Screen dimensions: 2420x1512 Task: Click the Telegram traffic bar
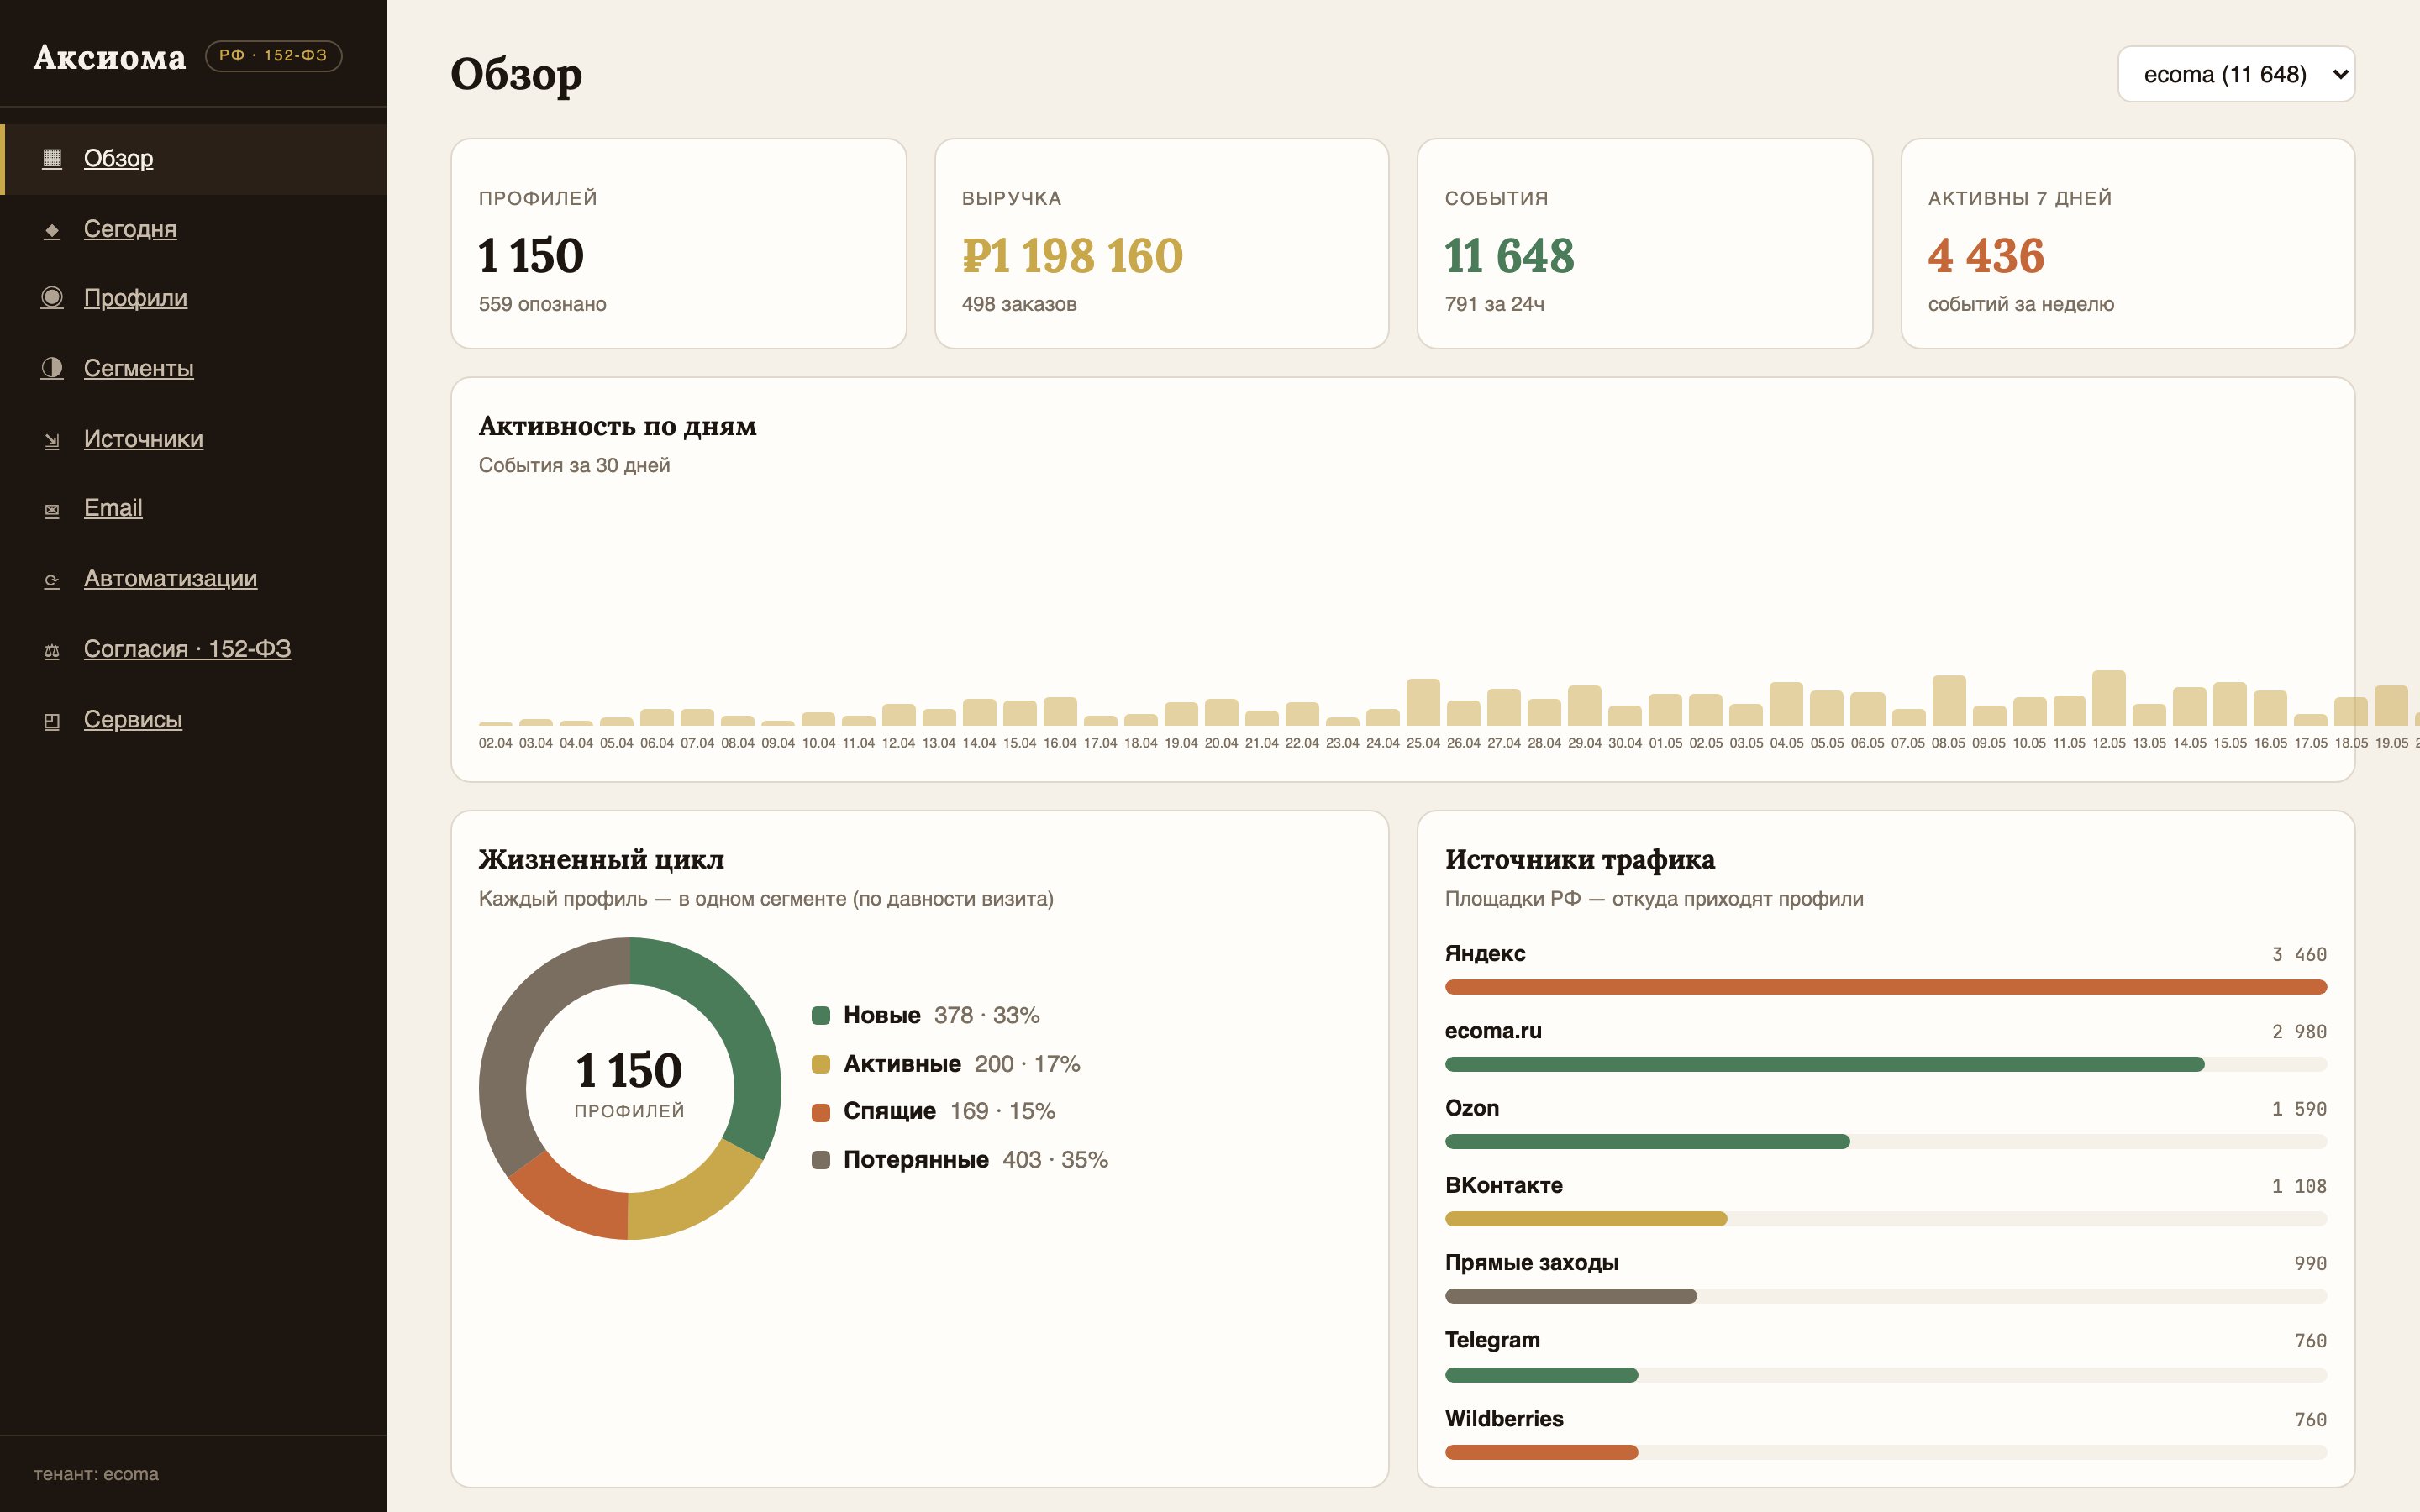tap(1541, 1375)
